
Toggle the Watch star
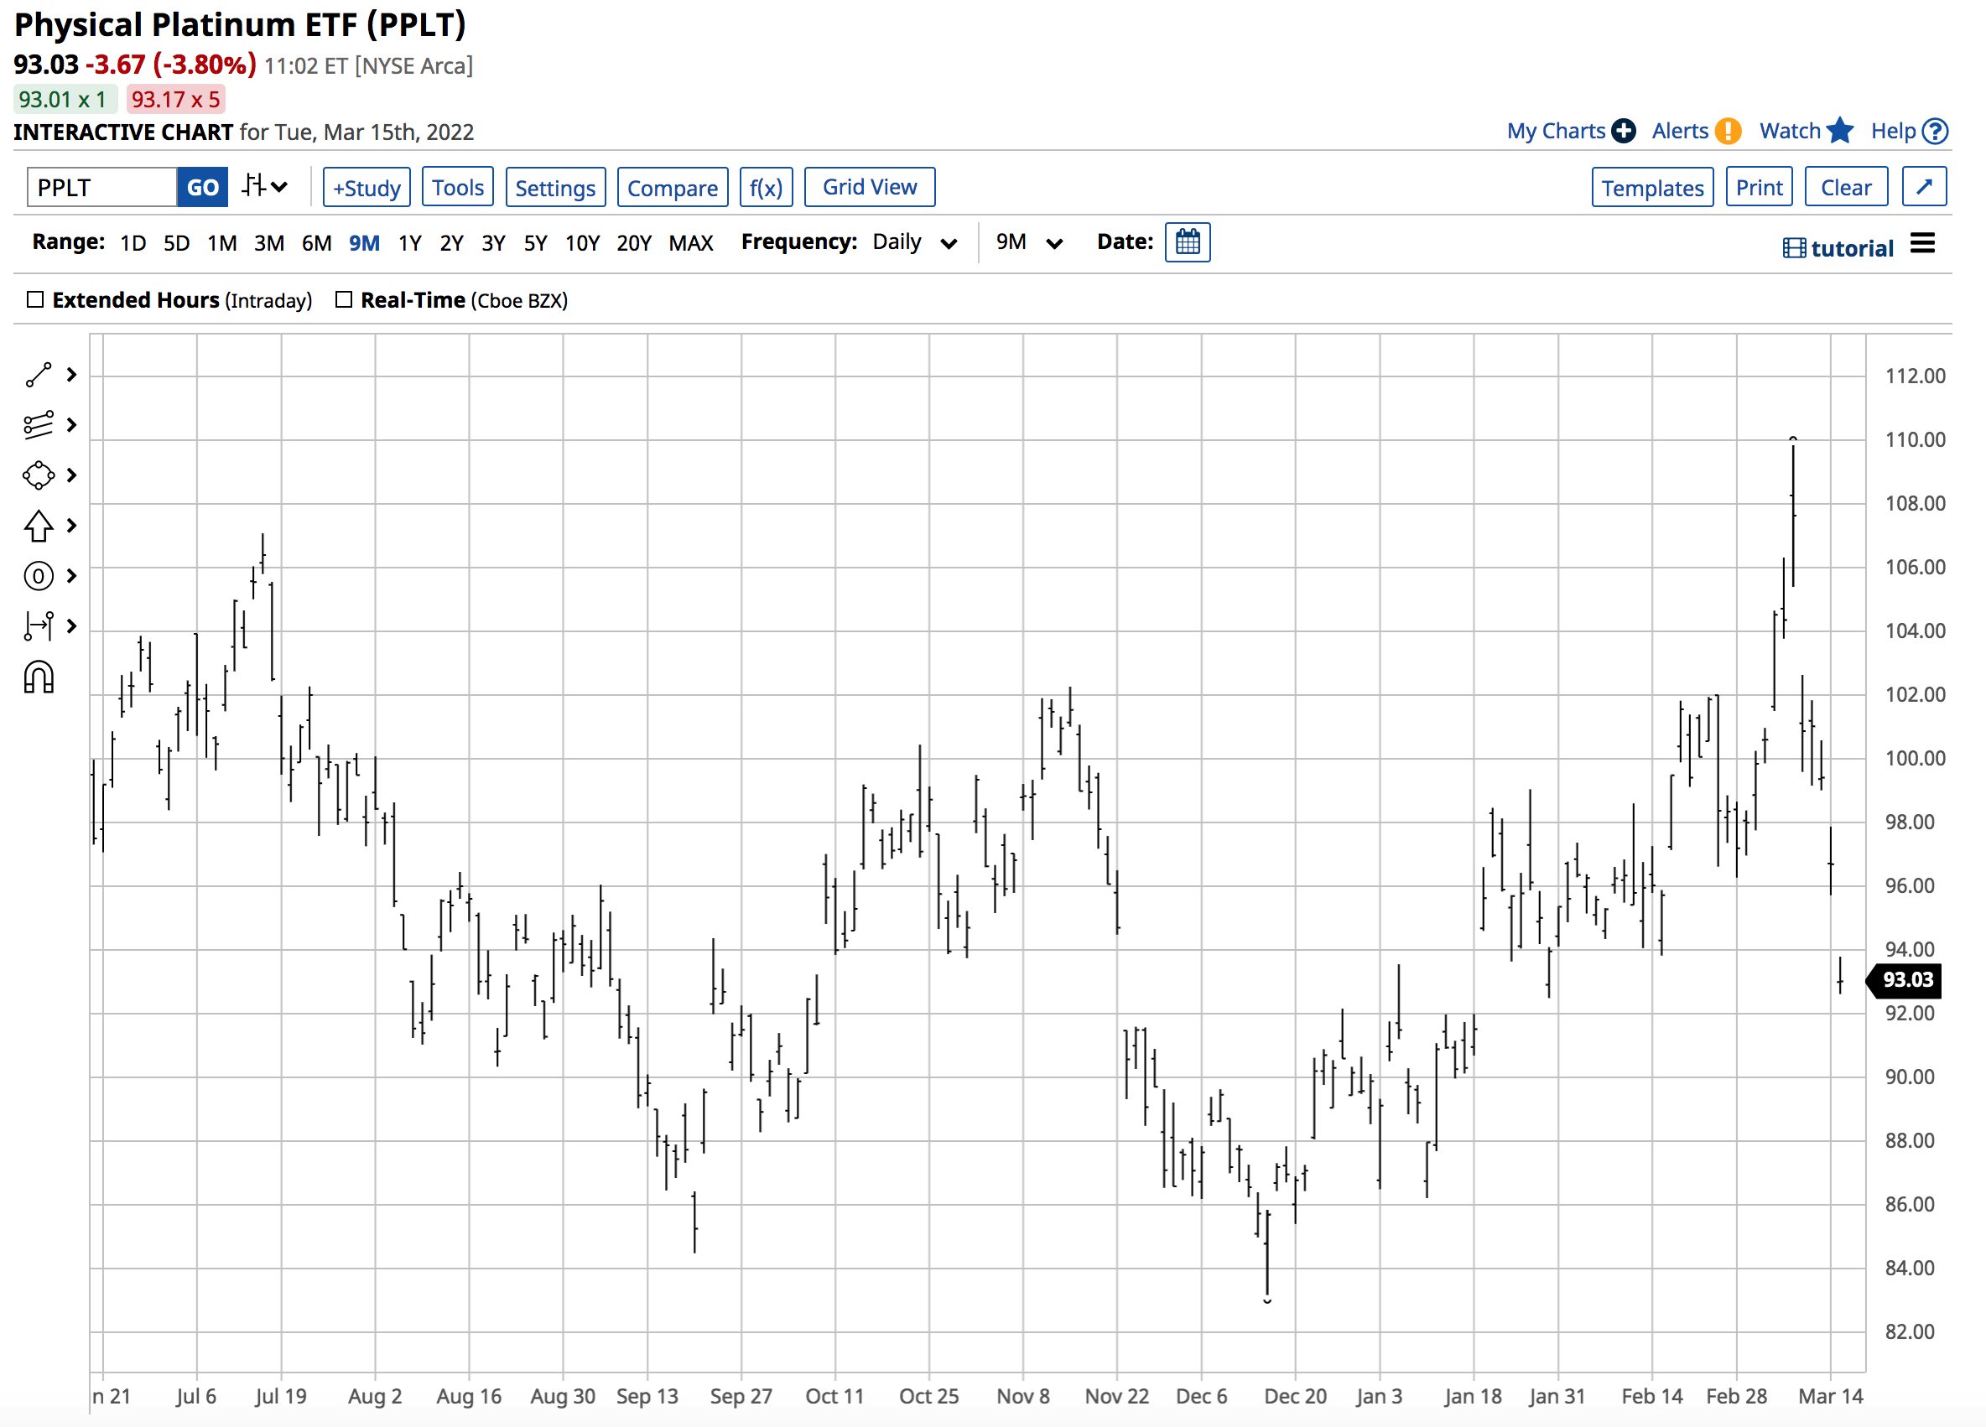click(x=1840, y=132)
